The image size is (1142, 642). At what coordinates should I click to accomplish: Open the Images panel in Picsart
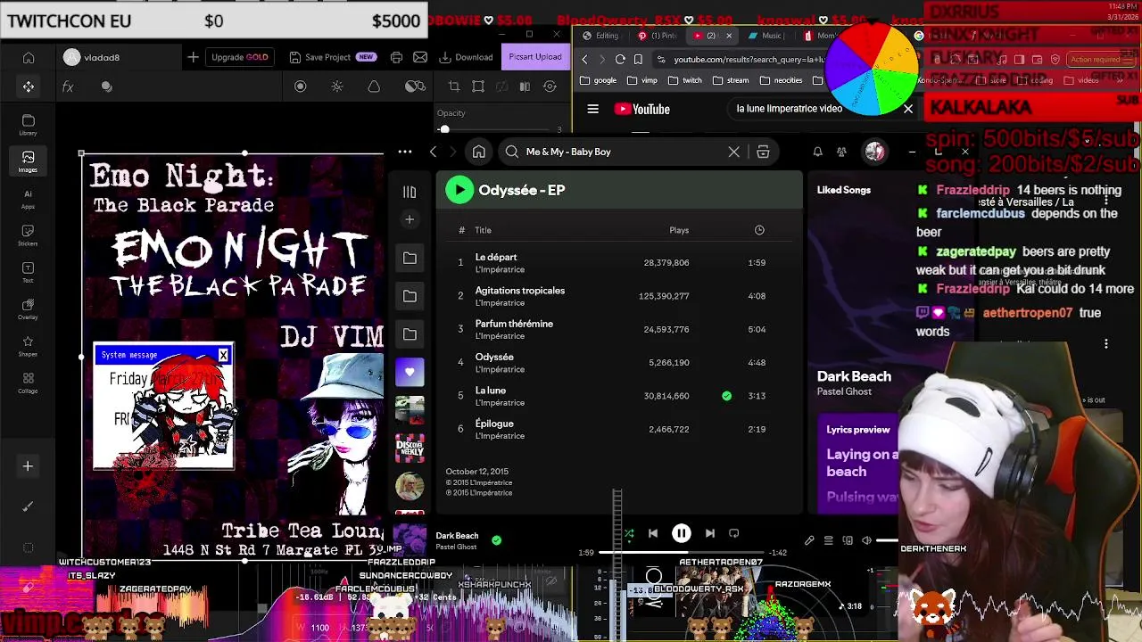pyautogui.click(x=29, y=161)
